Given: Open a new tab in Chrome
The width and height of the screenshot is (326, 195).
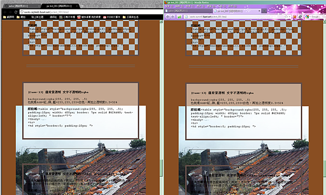Looking at the screenshot, I should [81, 6].
